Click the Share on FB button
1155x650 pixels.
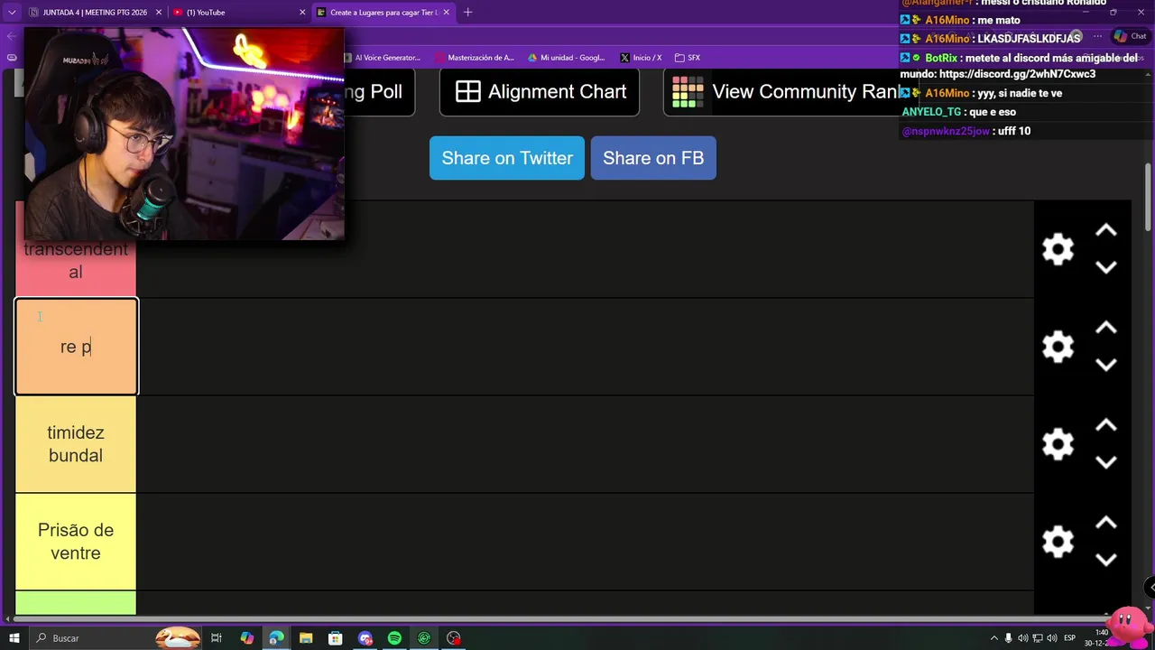click(653, 158)
